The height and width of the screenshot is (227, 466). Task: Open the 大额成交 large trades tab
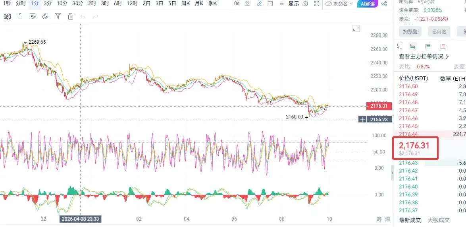(x=439, y=220)
